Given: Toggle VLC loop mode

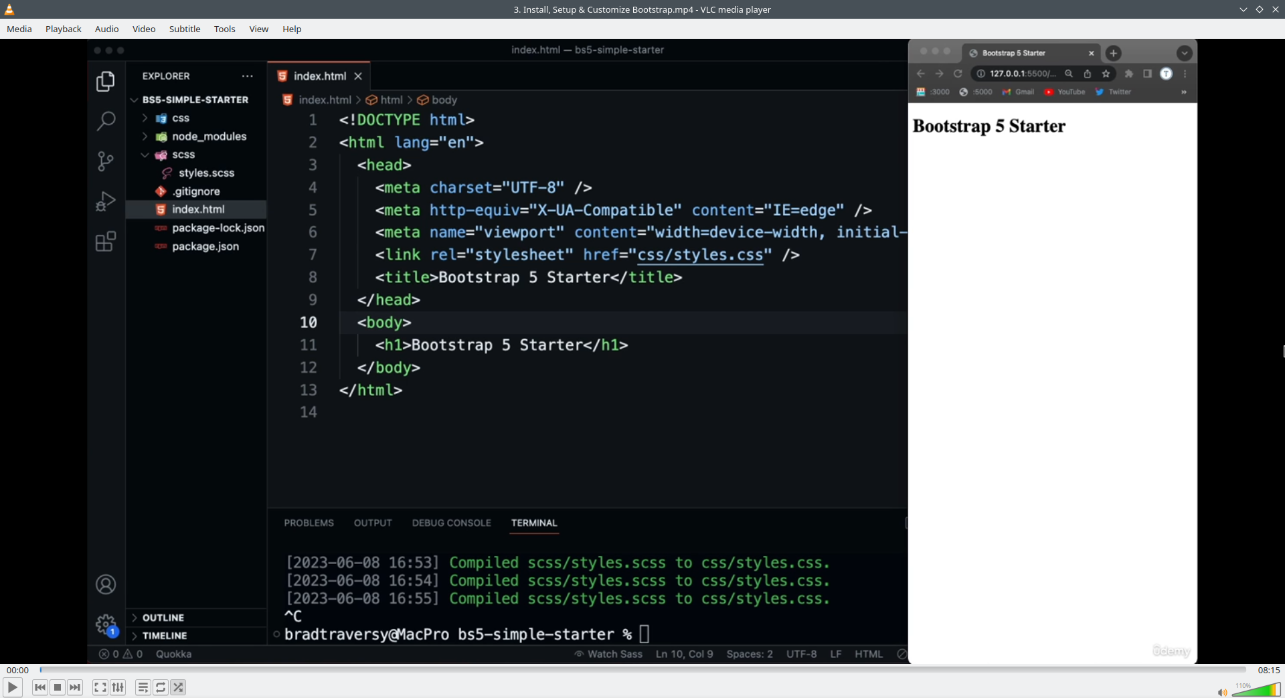Looking at the screenshot, I should coord(161,687).
